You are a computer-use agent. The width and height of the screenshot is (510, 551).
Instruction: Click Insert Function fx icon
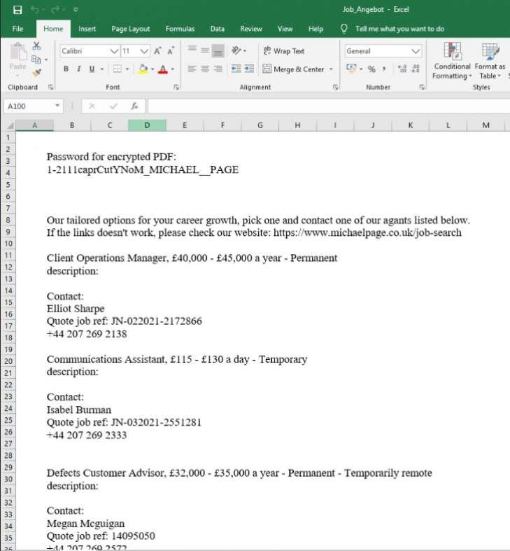134,106
